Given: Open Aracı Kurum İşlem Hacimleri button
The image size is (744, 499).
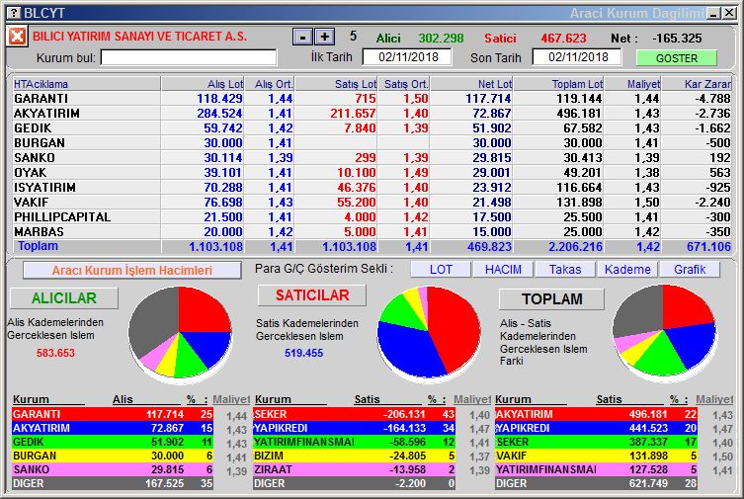Looking at the screenshot, I should (132, 271).
